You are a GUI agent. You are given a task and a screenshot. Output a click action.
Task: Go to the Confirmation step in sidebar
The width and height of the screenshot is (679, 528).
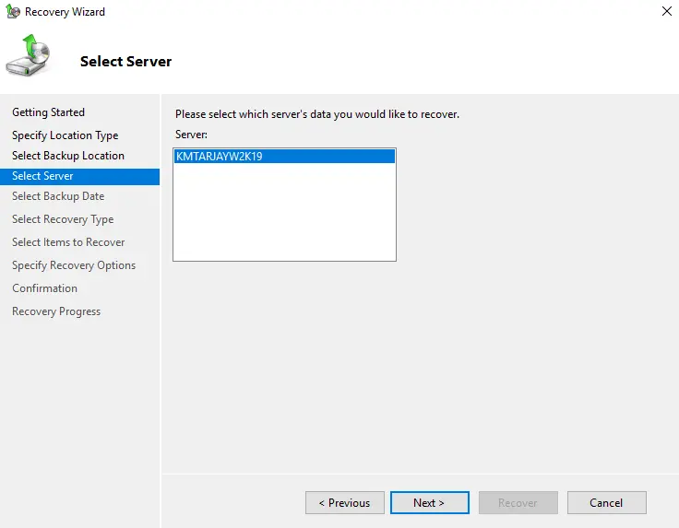44,288
